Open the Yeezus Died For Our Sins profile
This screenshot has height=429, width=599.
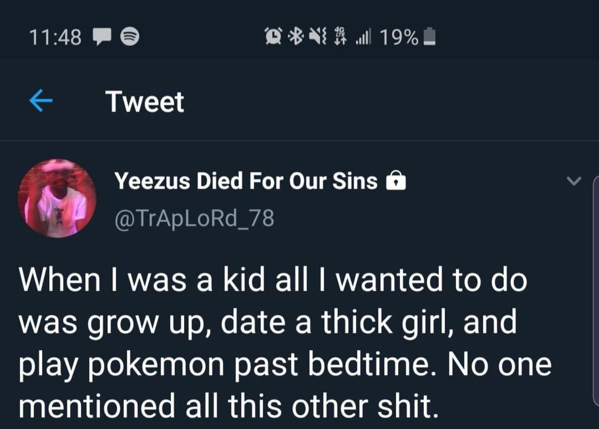pos(246,181)
